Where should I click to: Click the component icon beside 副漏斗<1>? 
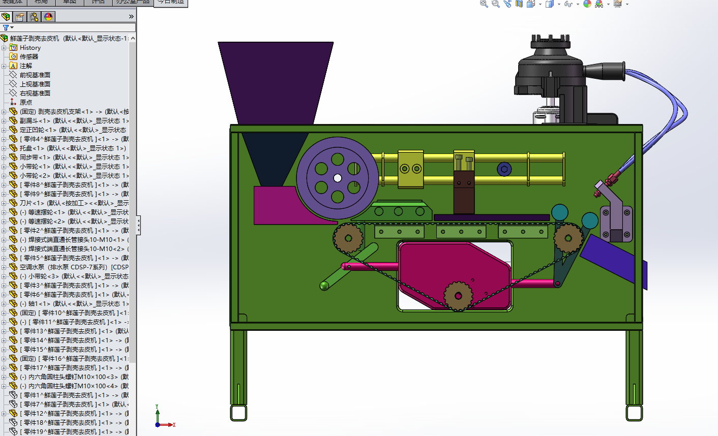[x=13, y=120]
